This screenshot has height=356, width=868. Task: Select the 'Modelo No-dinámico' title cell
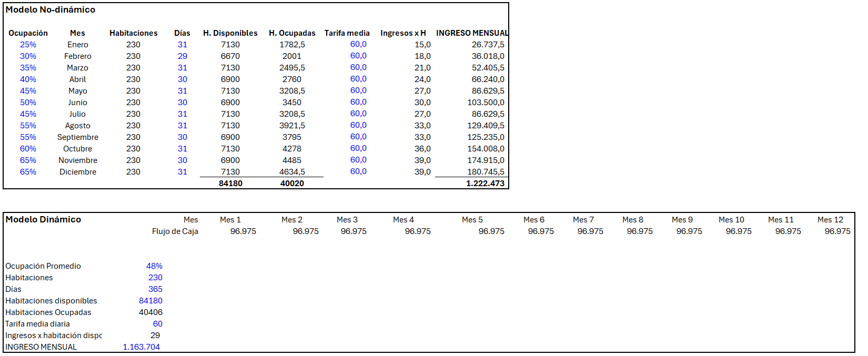tap(51, 10)
